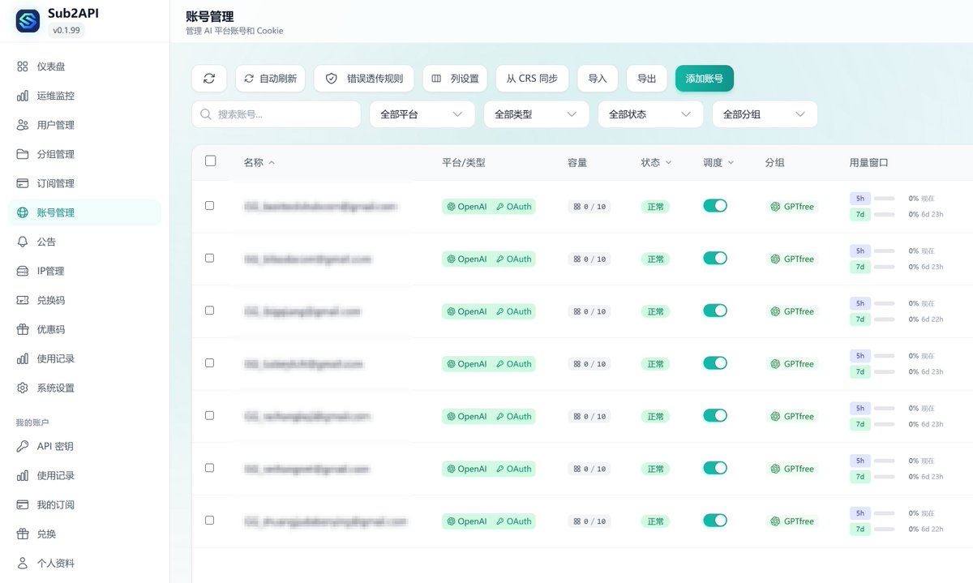Image resolution: width=973 pixels, height=583 pixels.
Task: Open 错误透传规则 settings
Action: click(x=364, y=79)
